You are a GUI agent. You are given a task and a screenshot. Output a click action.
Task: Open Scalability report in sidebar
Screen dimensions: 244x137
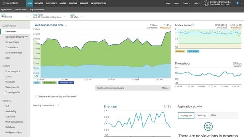[x=10, y=117]
